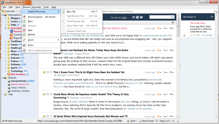Star the 13 Serial Killers article
The image size is (219, 124).
click(48, 116)
